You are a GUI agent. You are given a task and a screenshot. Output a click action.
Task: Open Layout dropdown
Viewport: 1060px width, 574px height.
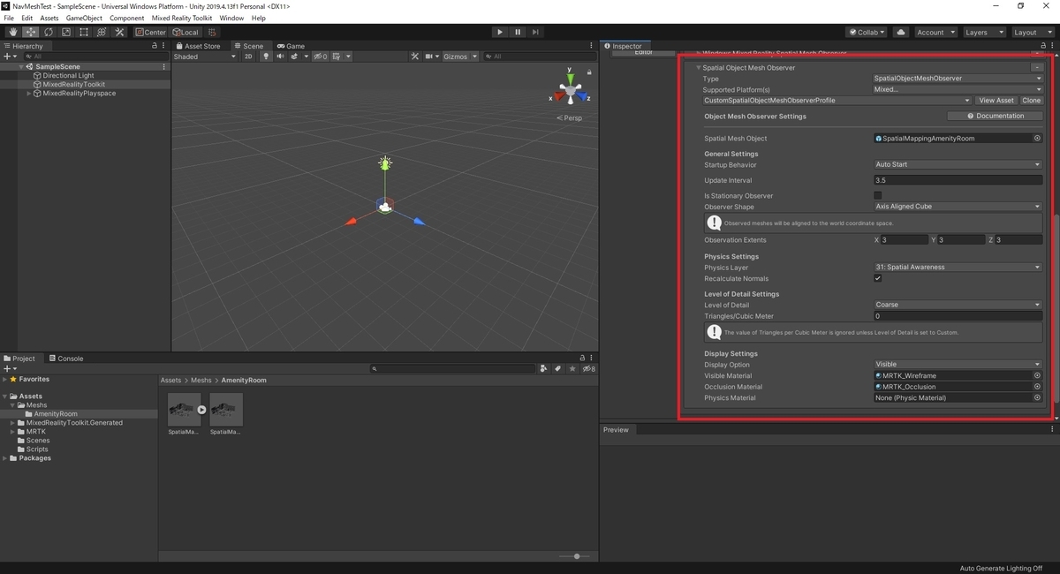tap(1032, 32)
